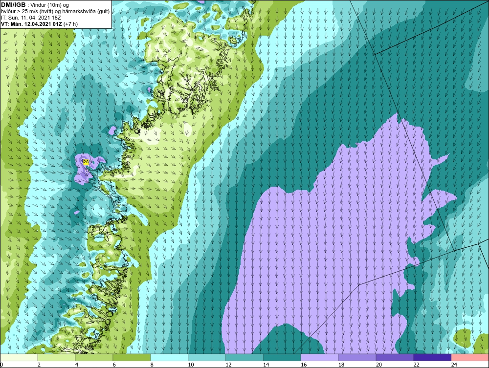Select the pale 0–2 m/s color swatch
The width and height of the screenshot is (489, 368).
point(19,357)
